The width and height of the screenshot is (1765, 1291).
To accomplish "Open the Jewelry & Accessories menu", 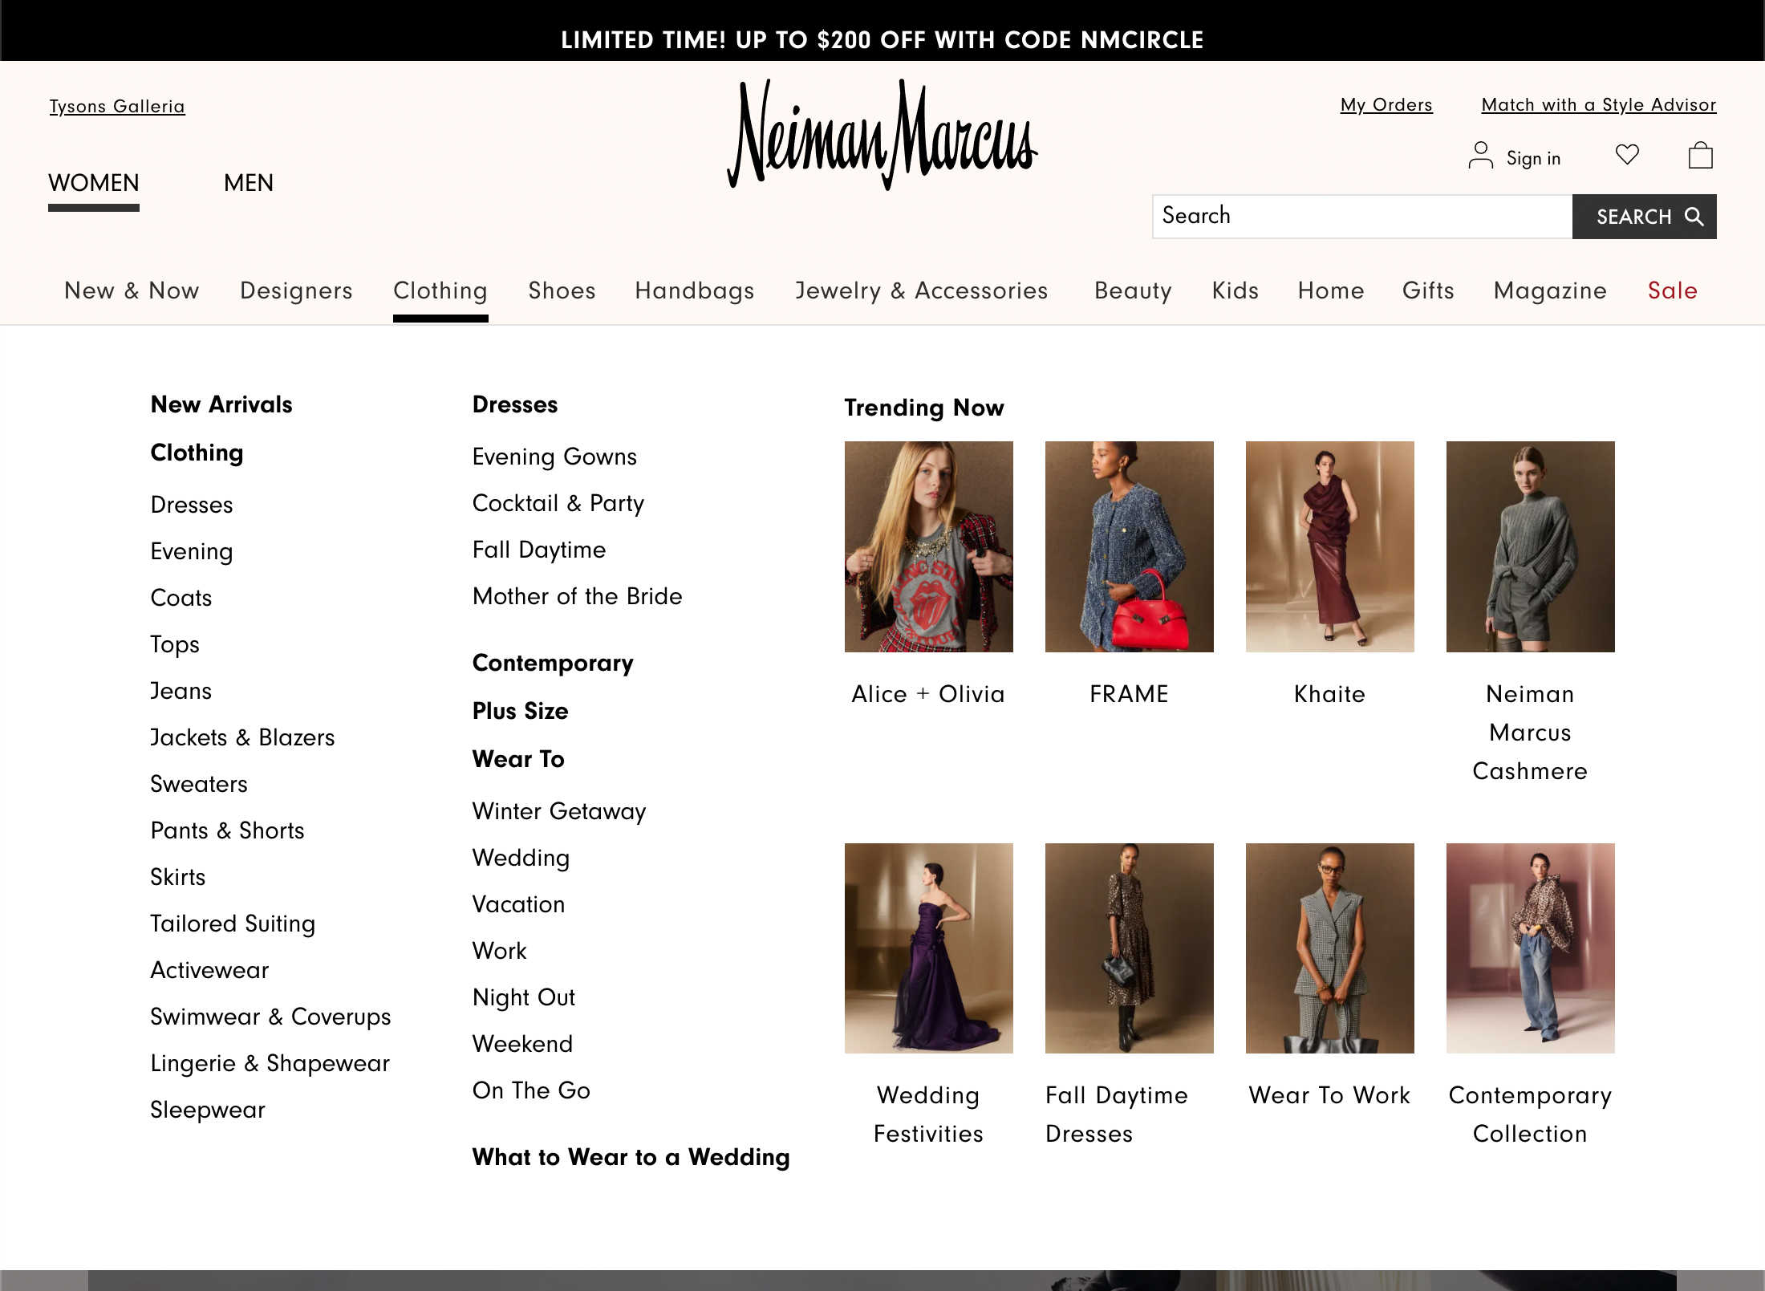I will point(921,290).
